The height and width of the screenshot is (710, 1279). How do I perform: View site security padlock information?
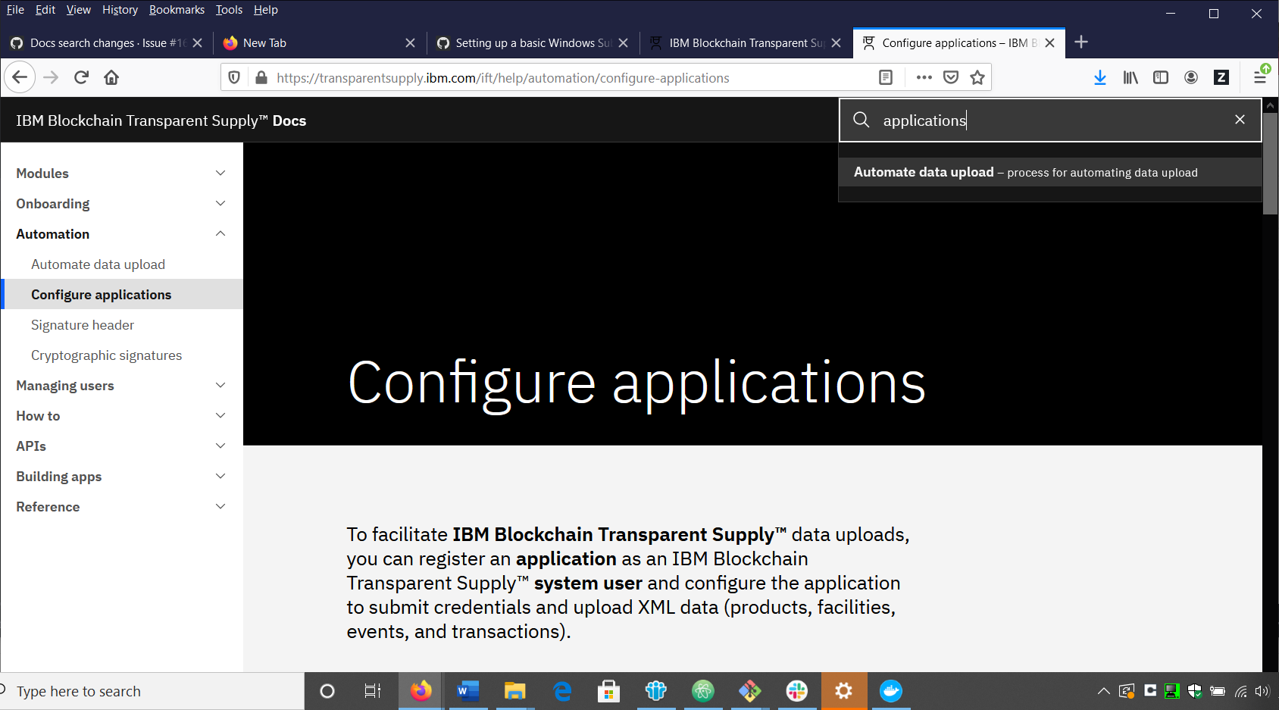[x=261, y=77]
